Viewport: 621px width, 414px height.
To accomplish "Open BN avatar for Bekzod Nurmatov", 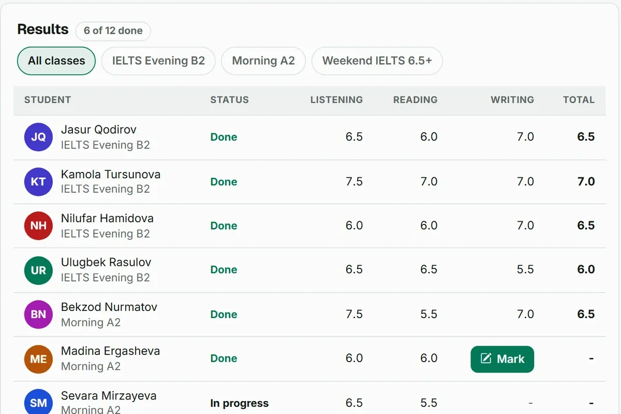I will click(38, 315).
